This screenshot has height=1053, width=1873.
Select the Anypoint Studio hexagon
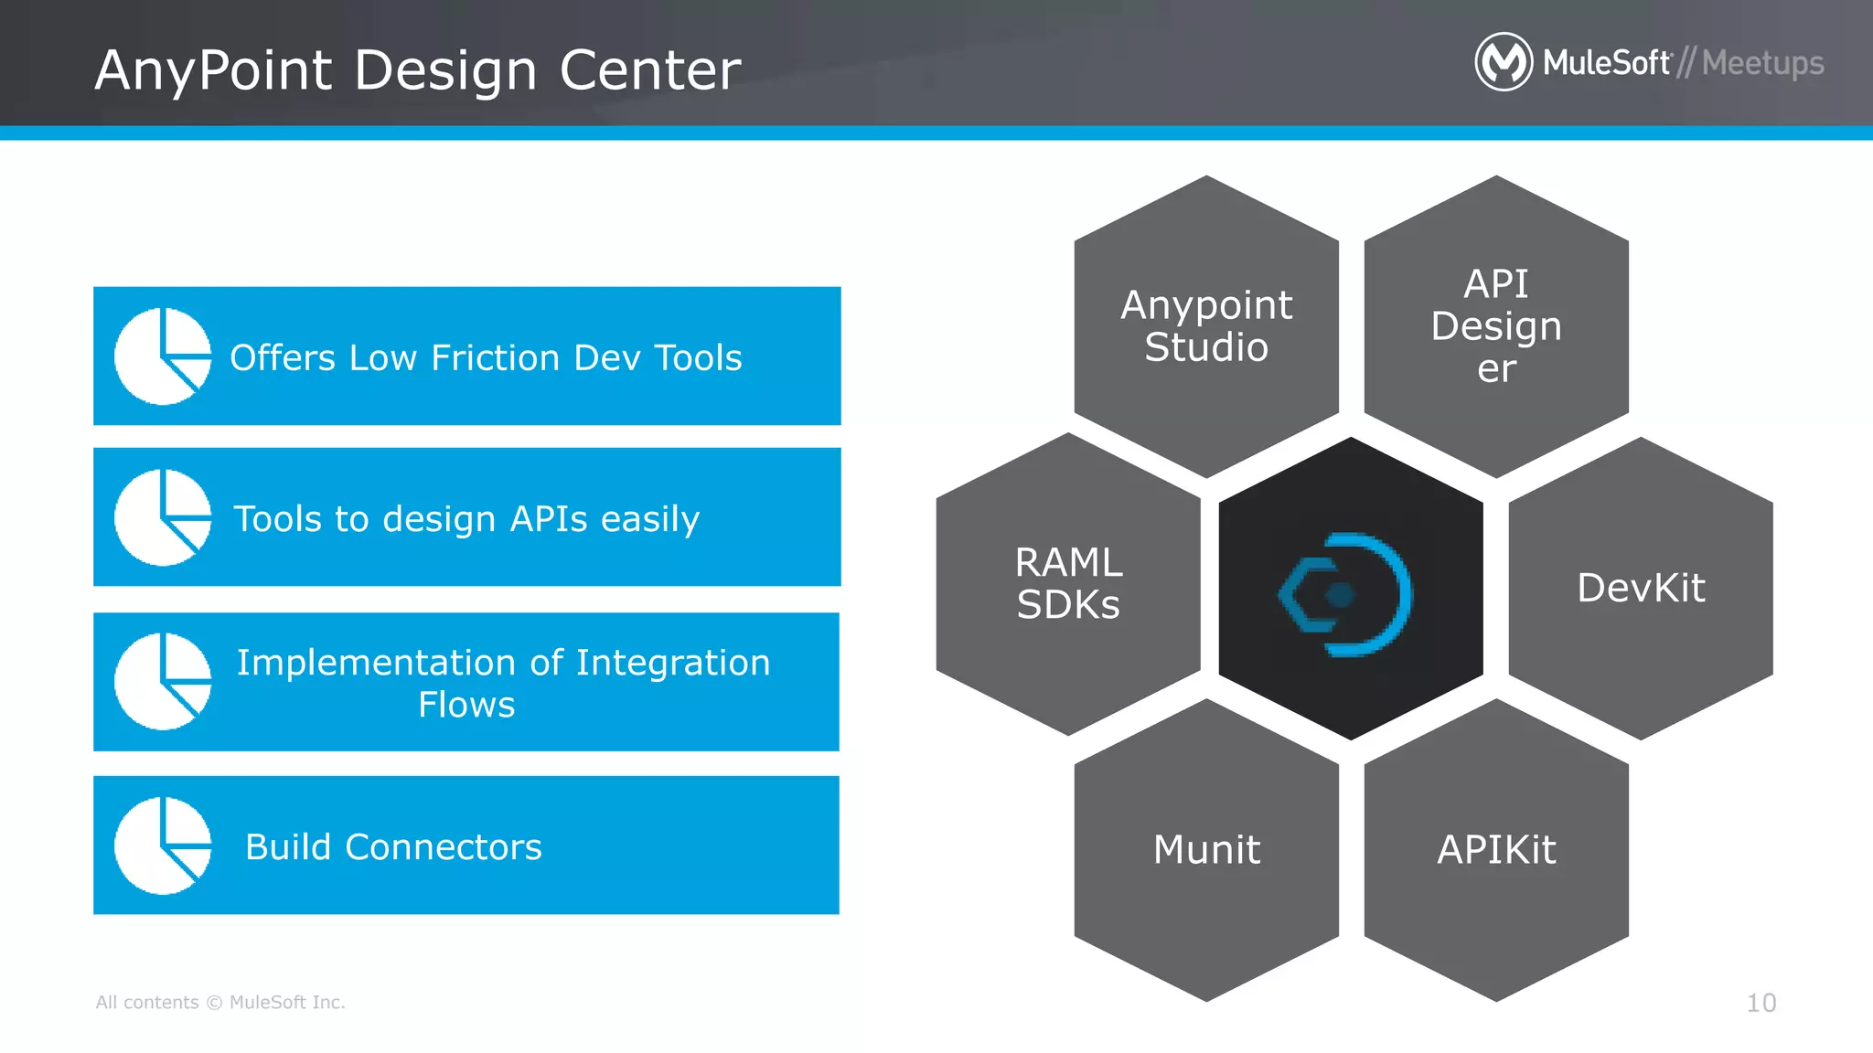[x=1205, y=326]
